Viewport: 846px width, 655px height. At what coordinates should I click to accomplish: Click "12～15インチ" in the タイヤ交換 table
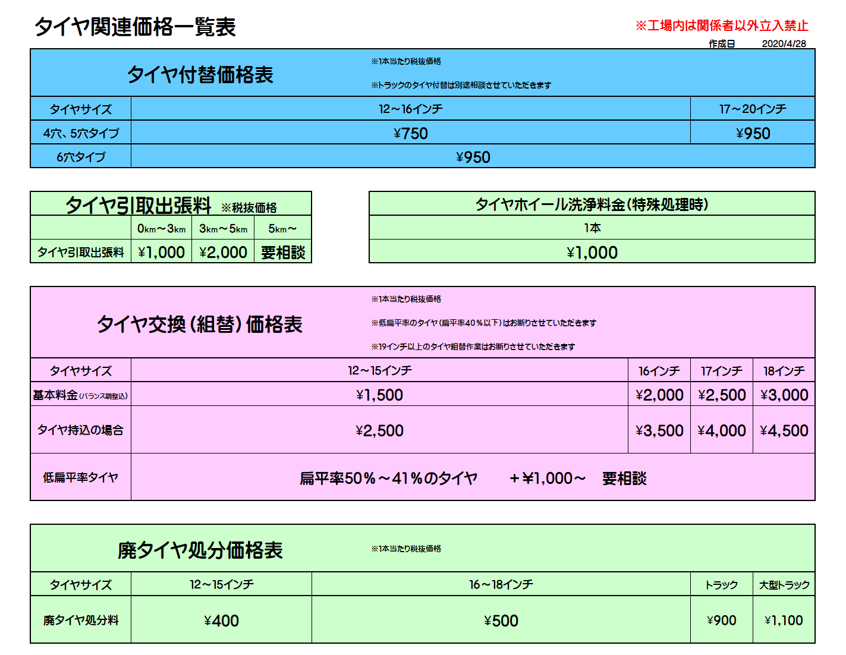(380, 370)
